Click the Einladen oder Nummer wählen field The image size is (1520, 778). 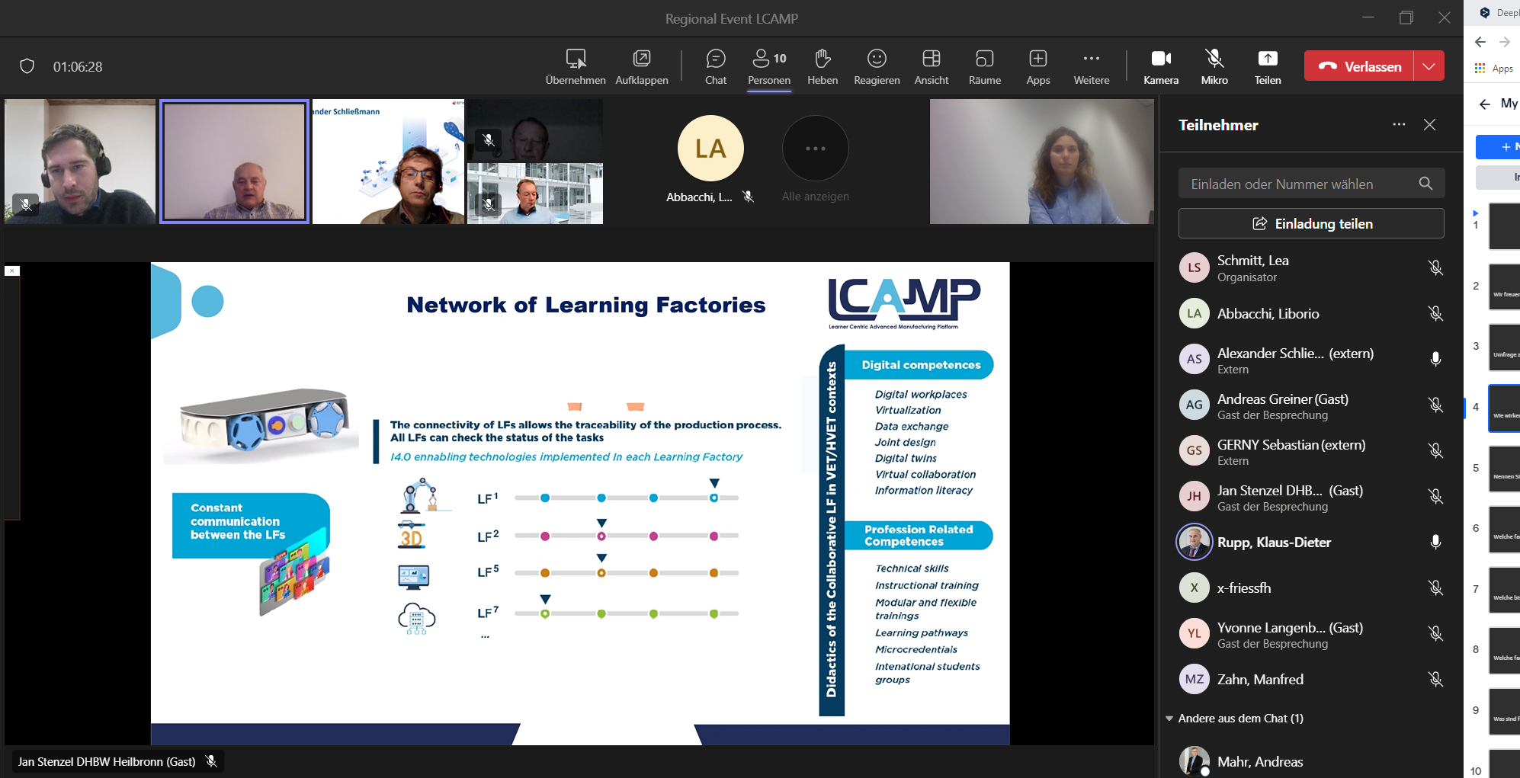[x=1296, y=184]
